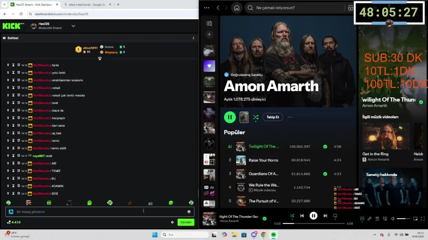Open File Explorer from the taskbar
This screenshot has width=428, height=240.
(234, 235)
